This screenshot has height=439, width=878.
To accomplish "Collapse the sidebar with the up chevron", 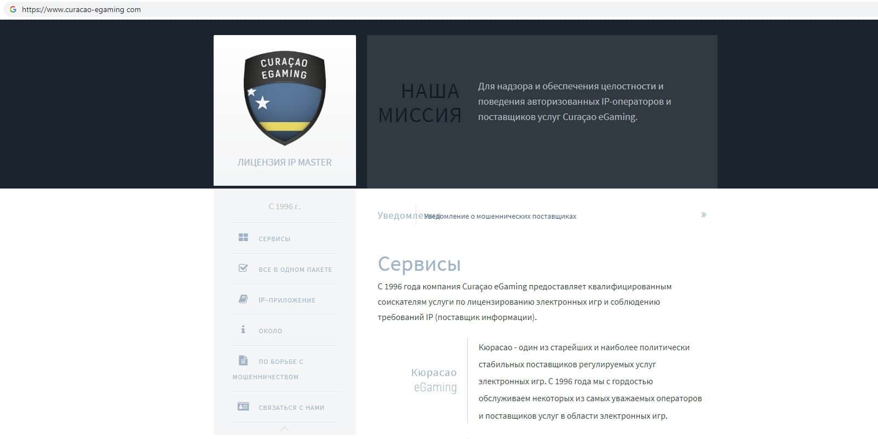I will point(284,429).
